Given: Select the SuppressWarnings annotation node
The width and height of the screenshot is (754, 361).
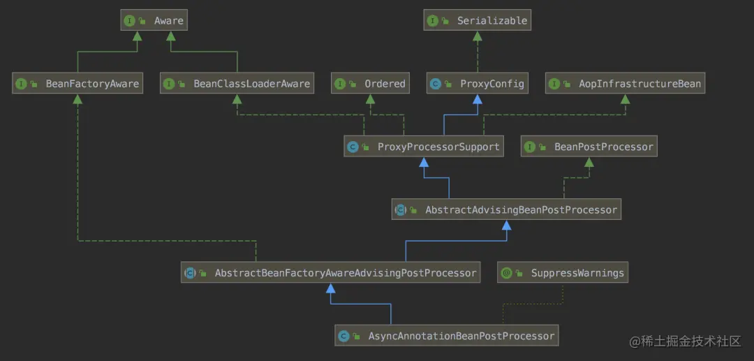Looking at the screenshot, I should point(563,273).
